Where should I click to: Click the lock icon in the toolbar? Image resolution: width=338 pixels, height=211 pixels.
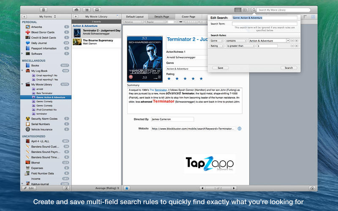(x=44, y=10)
